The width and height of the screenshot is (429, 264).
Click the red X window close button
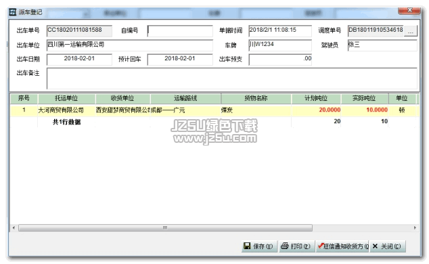[x=409, y=10]
